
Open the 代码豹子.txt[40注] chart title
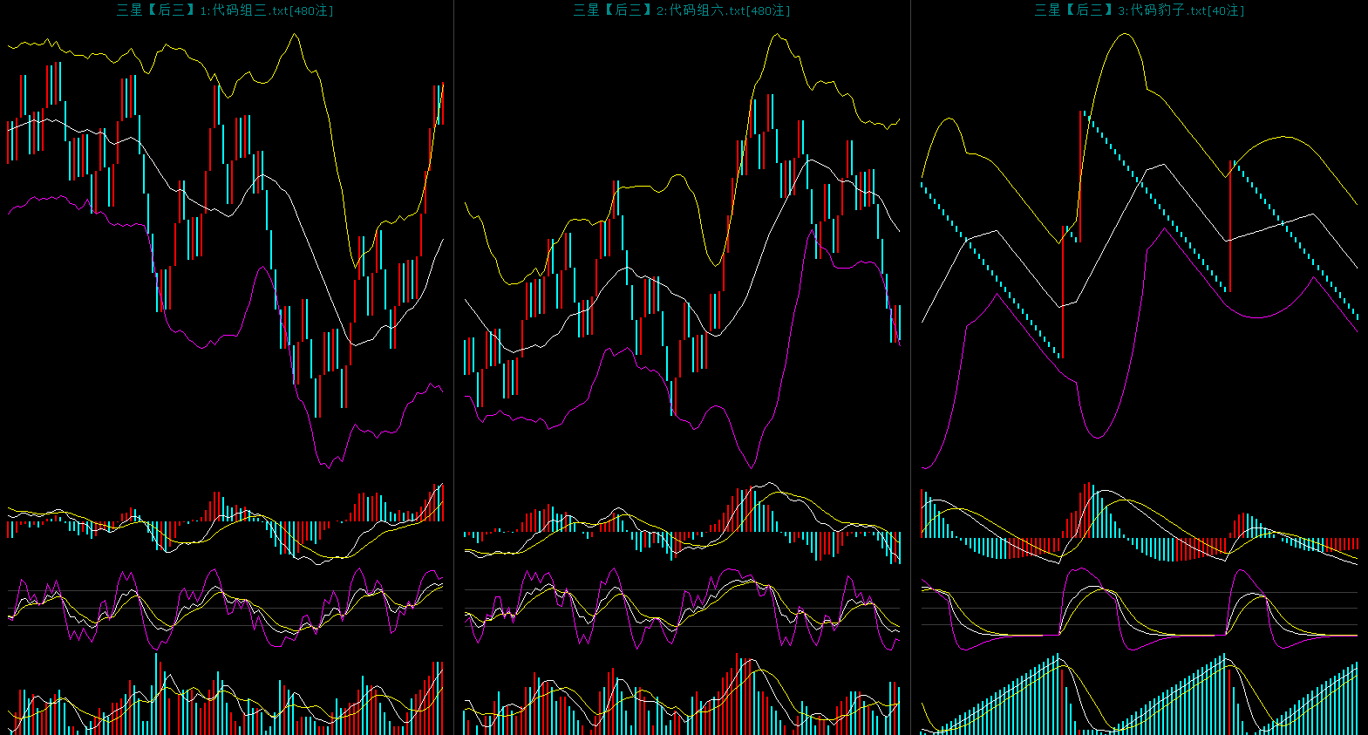1139,10
